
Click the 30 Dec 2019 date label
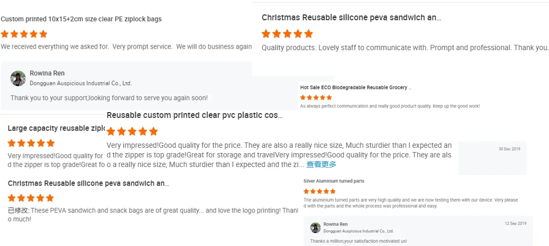click(x=509, y=149)
